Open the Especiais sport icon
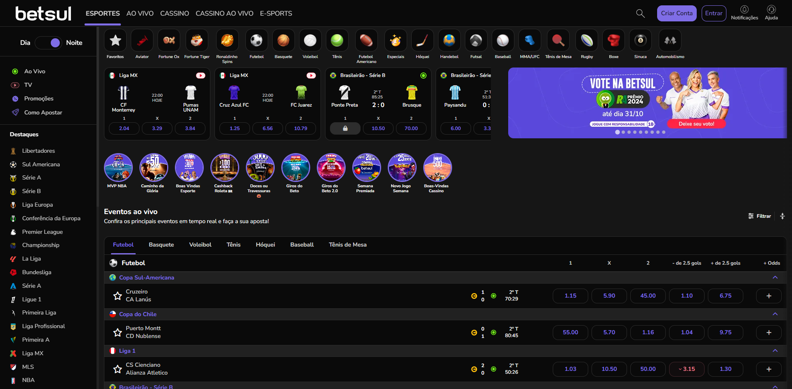The height and width of the screenshot is (389, 792). [396, 40]
